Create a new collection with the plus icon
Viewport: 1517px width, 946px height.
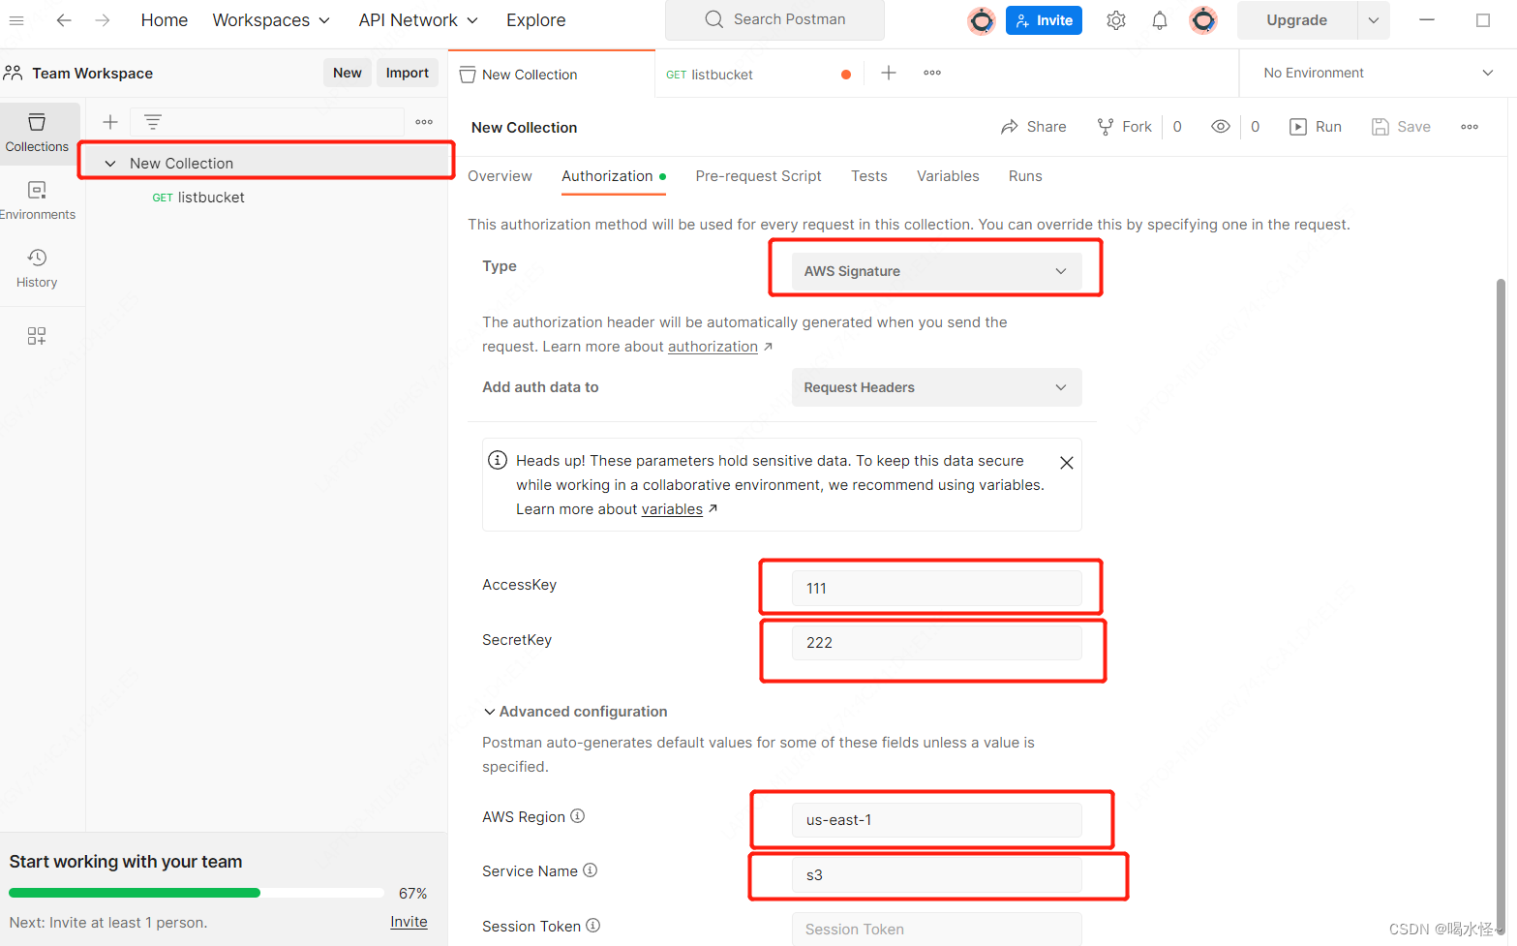pos(110,122)
